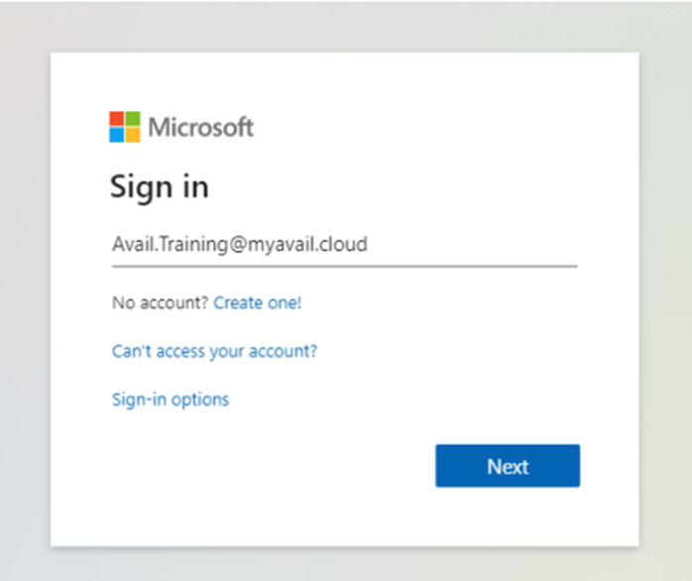Open the 'Create one!' link

pyautogui.click(x=258, y=302)
